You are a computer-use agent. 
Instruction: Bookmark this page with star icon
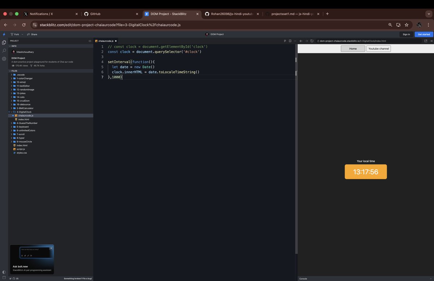(407, 25)
